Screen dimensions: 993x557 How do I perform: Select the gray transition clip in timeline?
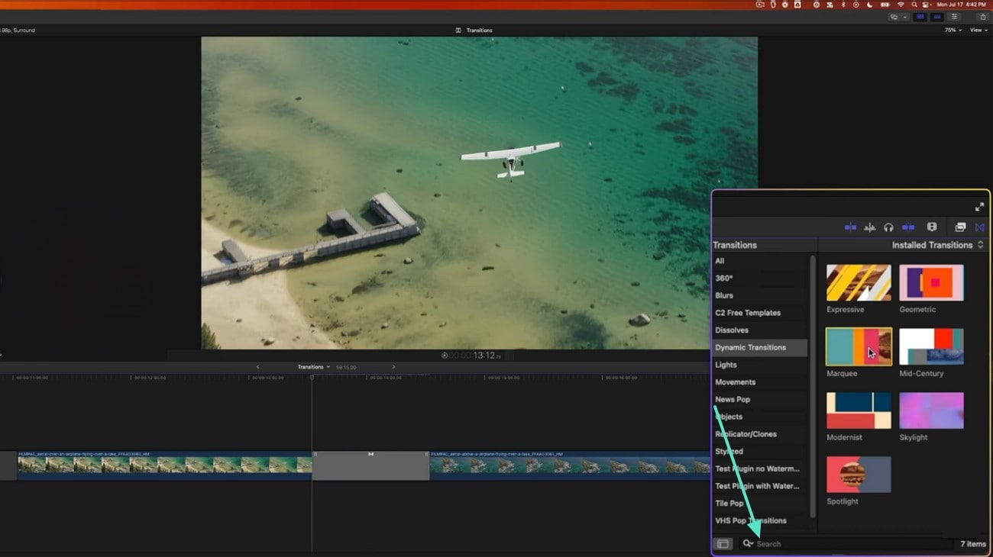point(370,465)
